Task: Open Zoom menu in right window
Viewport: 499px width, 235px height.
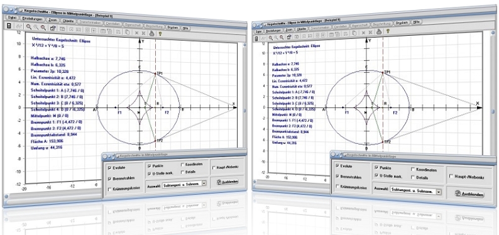Action: coord(289,30)
